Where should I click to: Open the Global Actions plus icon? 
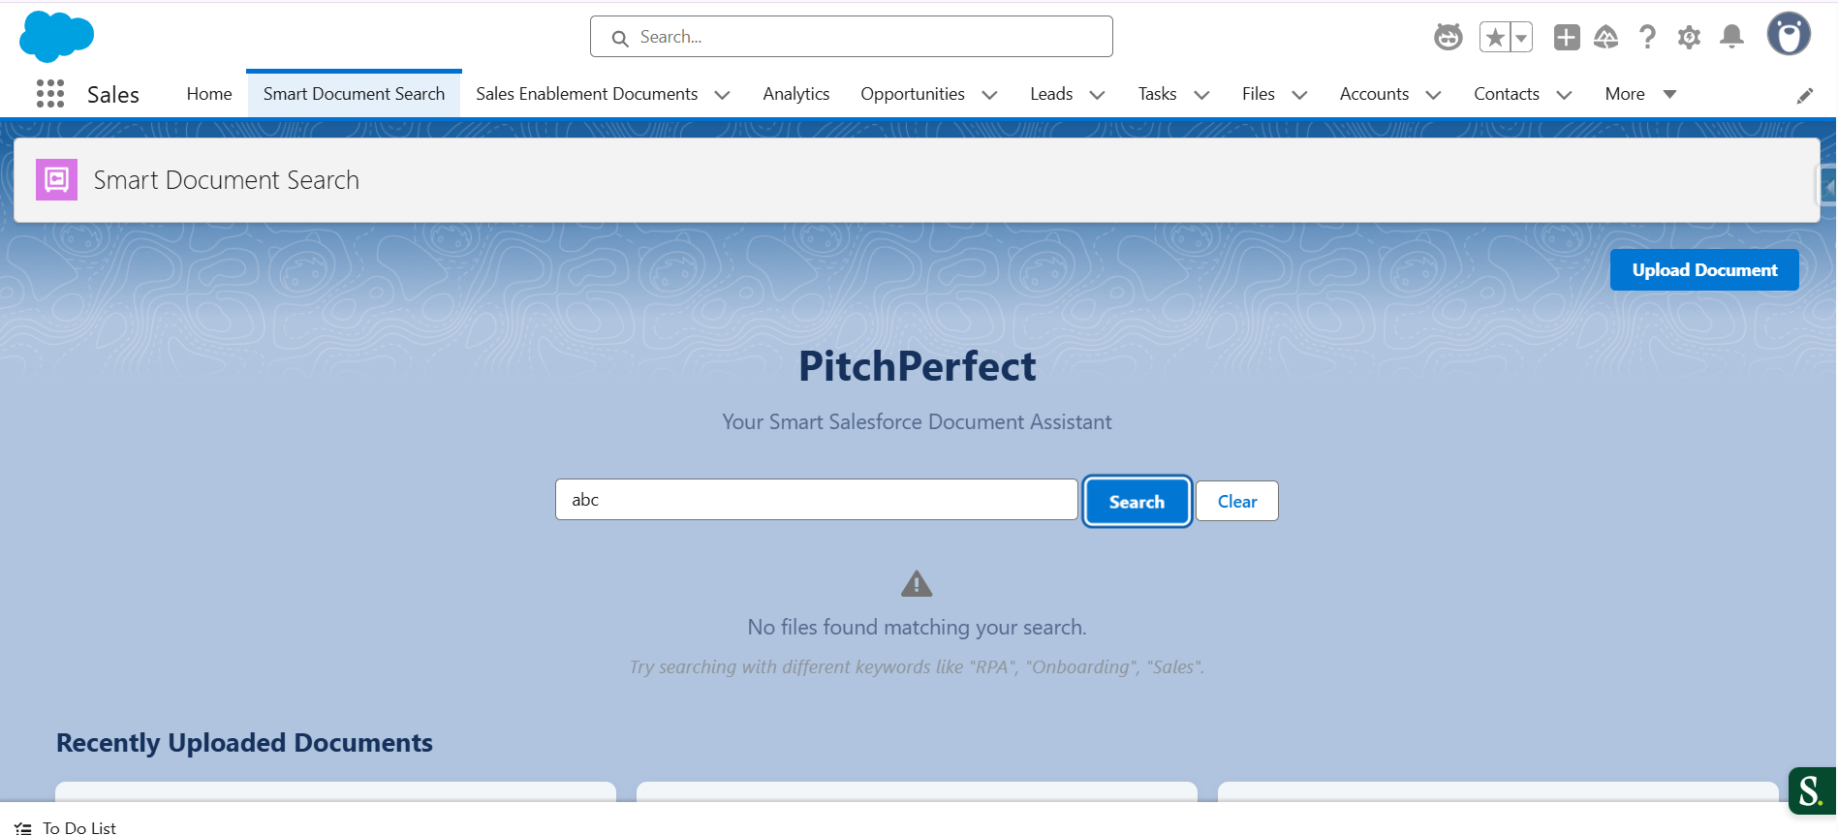[1567, 37]
